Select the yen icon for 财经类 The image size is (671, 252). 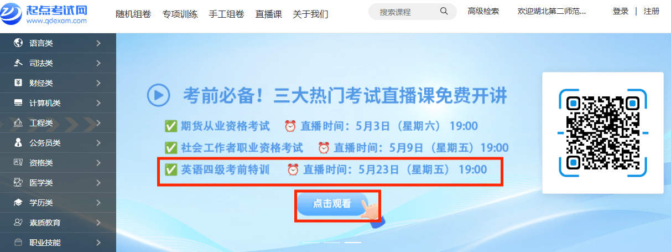coord(18,83)
